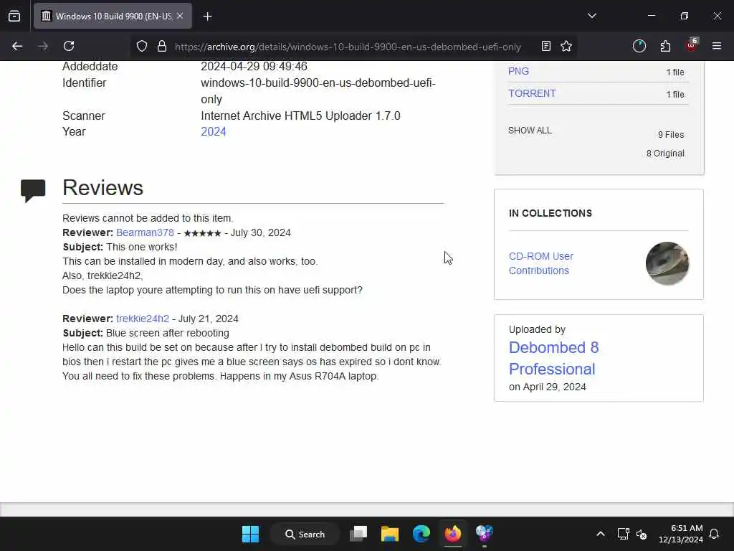734x551 pixels.
Task: Click the Firefox View icon in the tab strip
Action: pyautogui.click(x=14, y=16)
